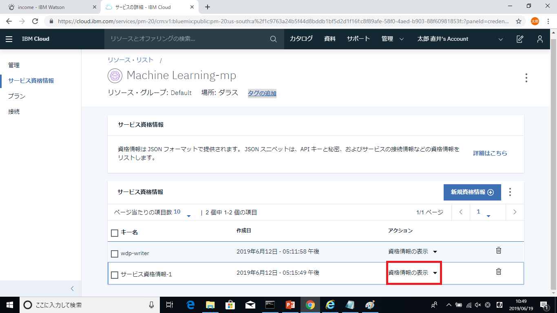Select プラン in the left sidebar
557x313 pixels.
(x=17, y=96)
